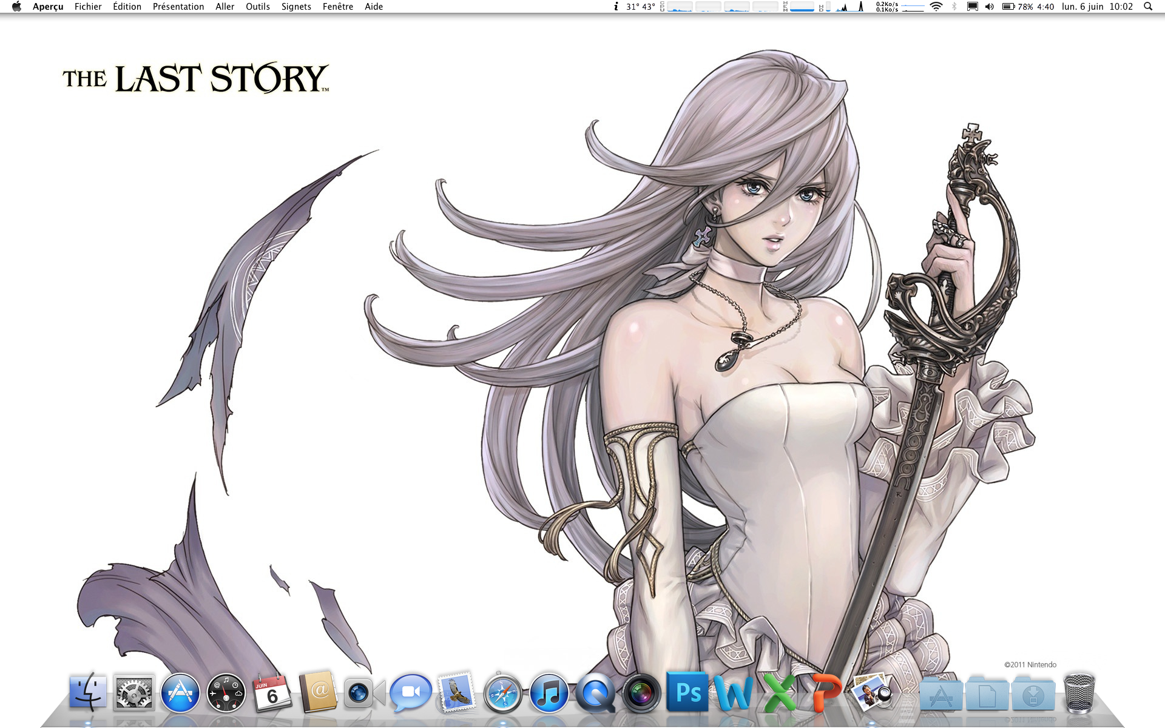This screenshot has height=728, width=1165.
Task: Open the Outils menu
Action: point(257,7)
